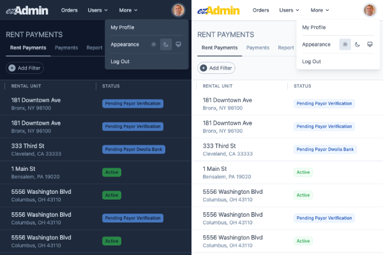
Task: Expand More dropdown in light panel
Action: pos(320,10)
